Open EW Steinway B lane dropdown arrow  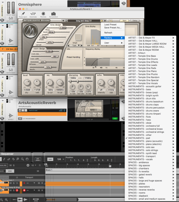[x=34, y=190]
